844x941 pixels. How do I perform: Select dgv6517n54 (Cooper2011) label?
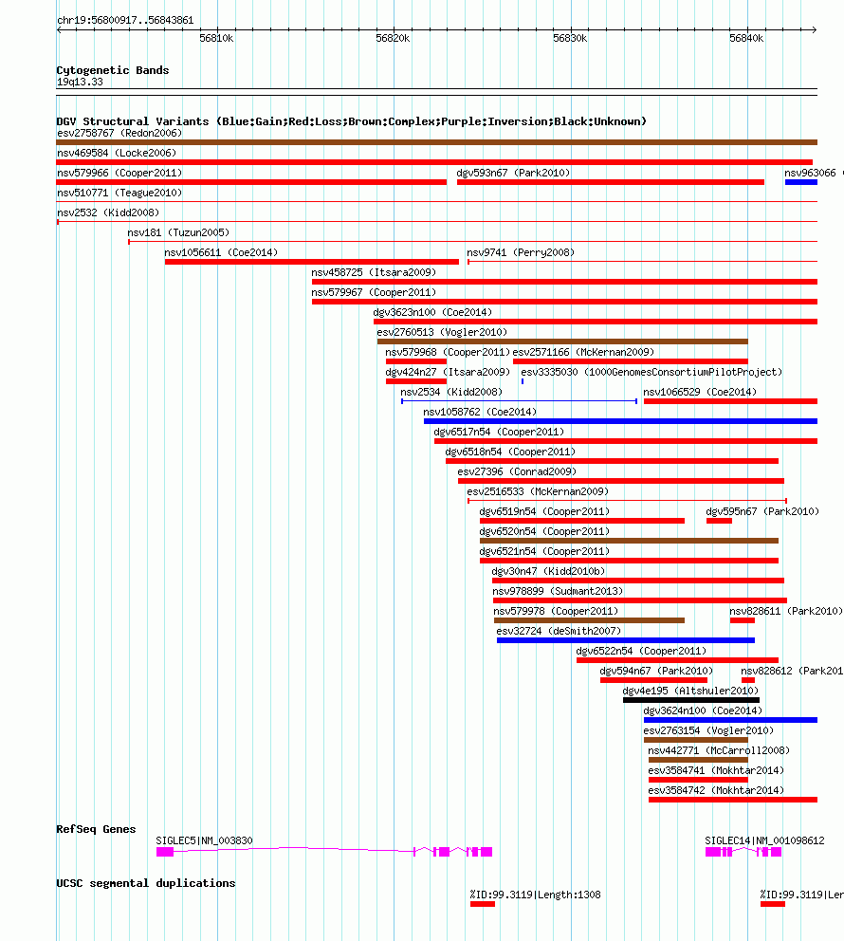point(499,432)
